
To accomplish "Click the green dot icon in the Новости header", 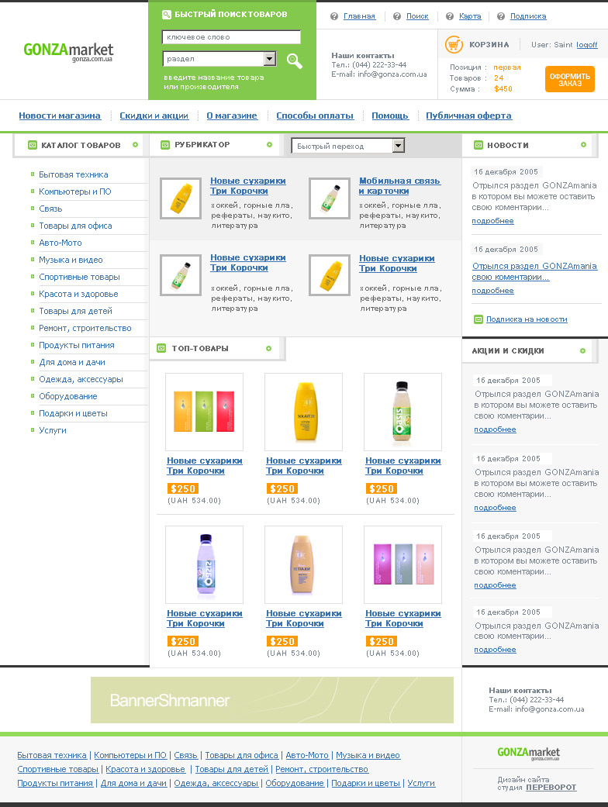I will (x=583, y=145).
